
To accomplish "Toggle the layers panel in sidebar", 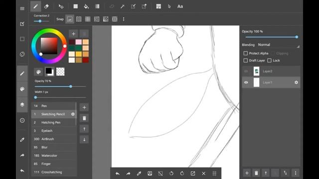I will 22,104.
